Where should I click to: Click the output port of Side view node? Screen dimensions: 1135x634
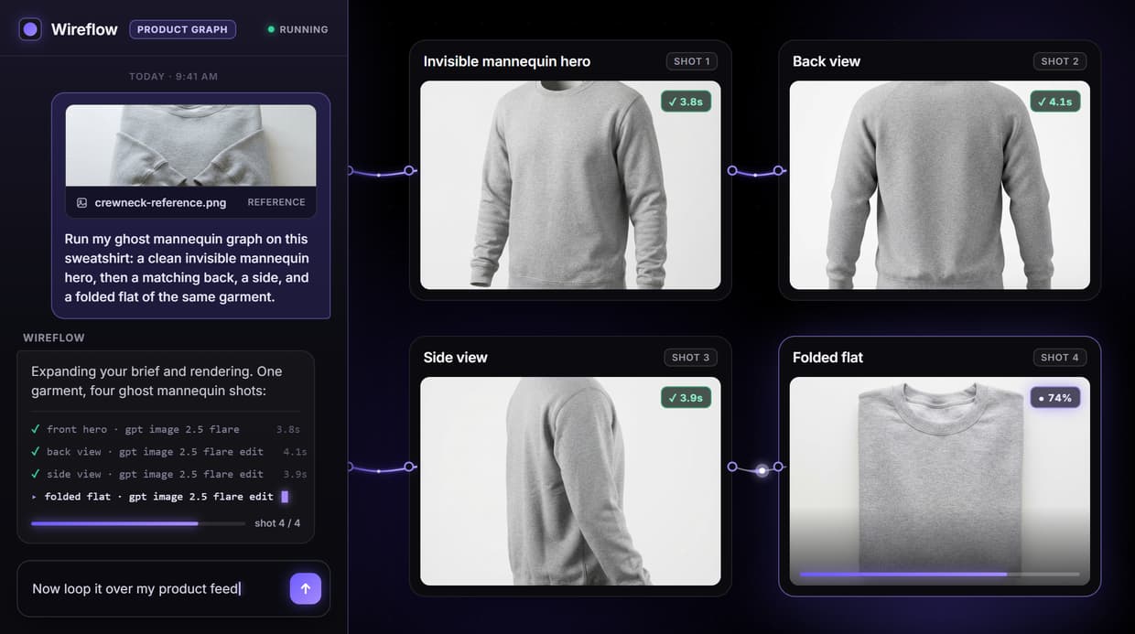tap(731, 467)
